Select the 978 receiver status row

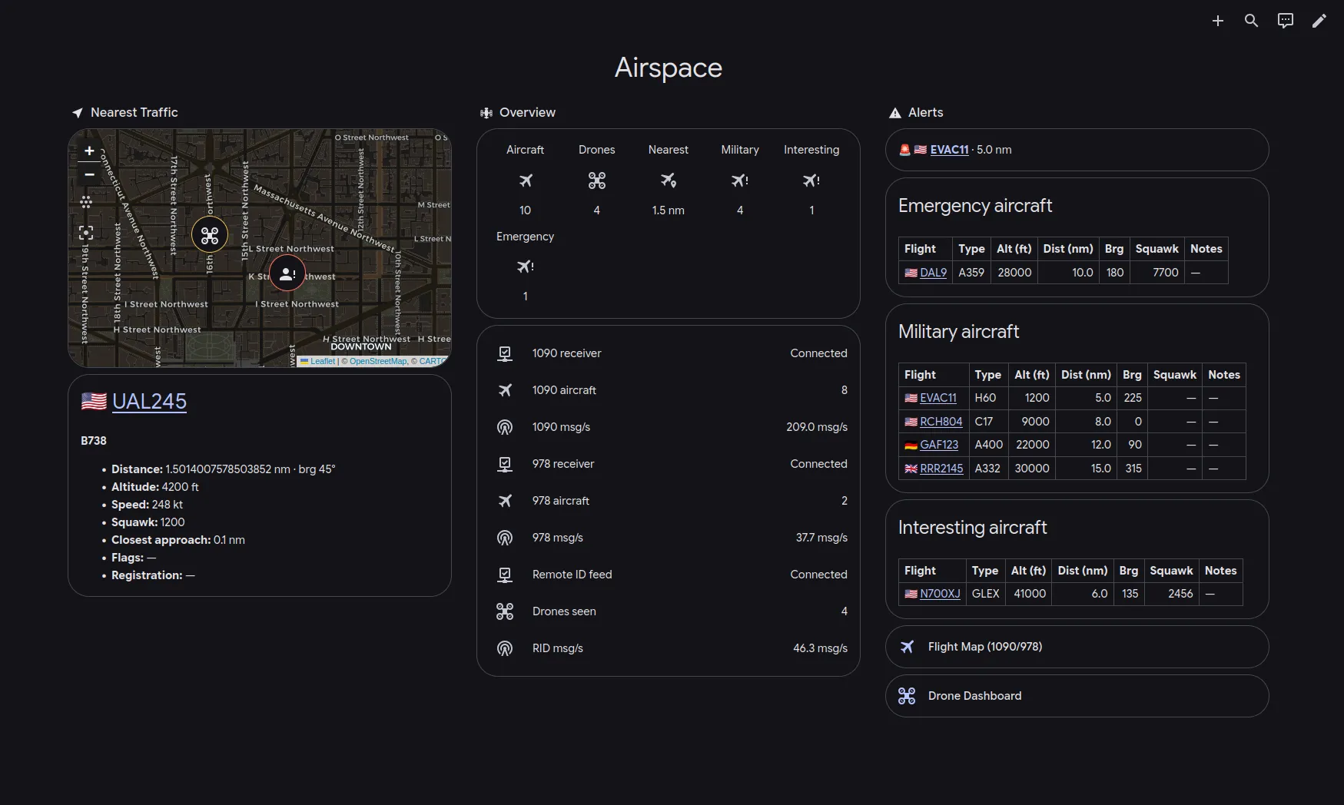point(669,464)
